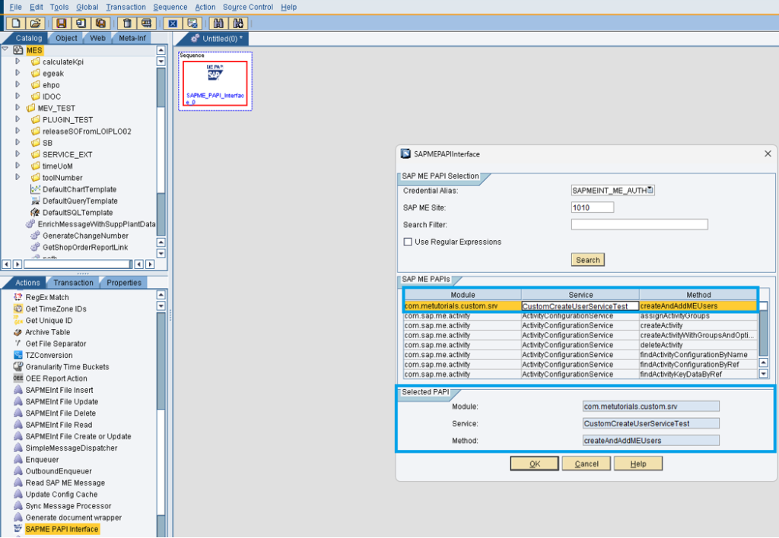Click the New file toolbar icon
Viewport: 779px width, 538px height.
tap(14, 24)
